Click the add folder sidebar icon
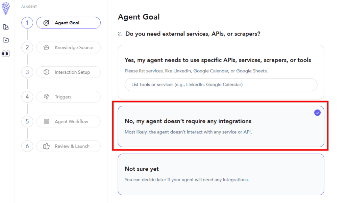 pos(6,40)
